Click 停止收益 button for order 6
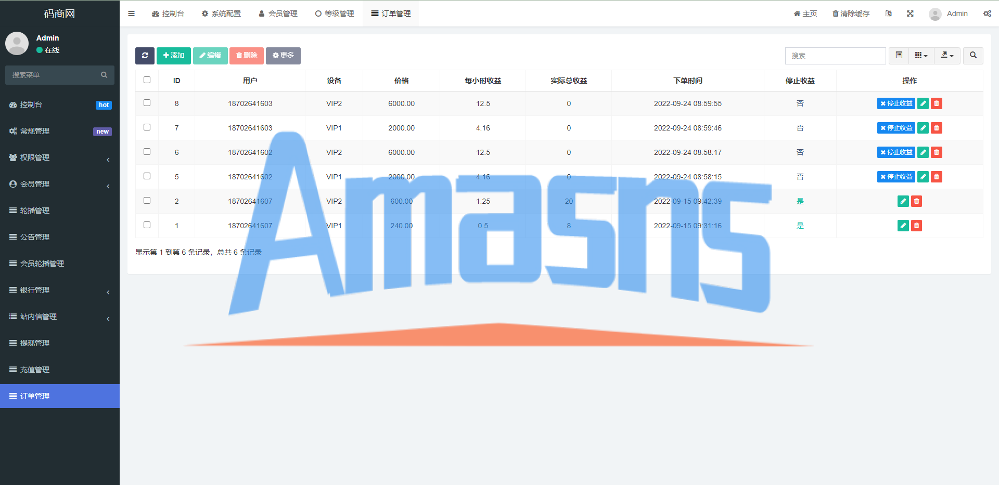 [895, 152]
